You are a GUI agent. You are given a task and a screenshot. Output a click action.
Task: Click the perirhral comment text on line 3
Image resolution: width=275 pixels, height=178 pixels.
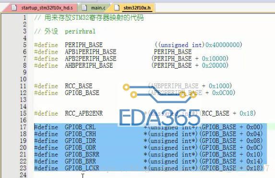click(x=80, y=31)
